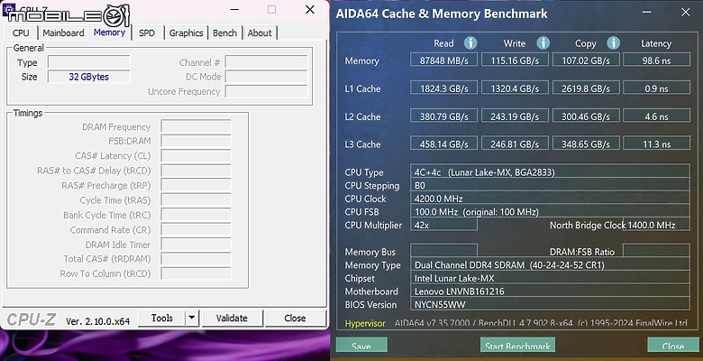Image resolution: width=703 pixels, height=361 pixels.
Task: Click the empty Channel # field
Action: (266, 62)
